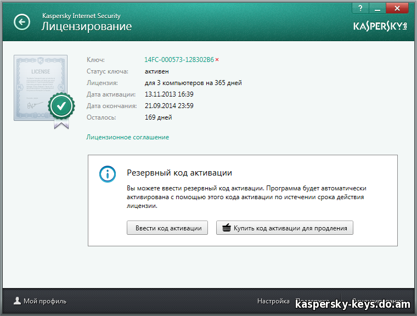This screenshot has height=316, width=417.
Task: Click the profile person icon
Action: tap(18, 301)
